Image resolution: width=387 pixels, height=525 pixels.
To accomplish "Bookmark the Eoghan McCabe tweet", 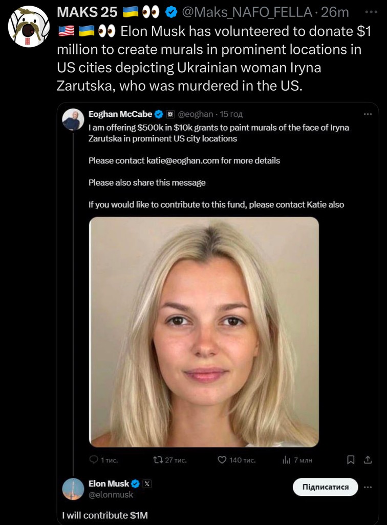I will (351, 460).
